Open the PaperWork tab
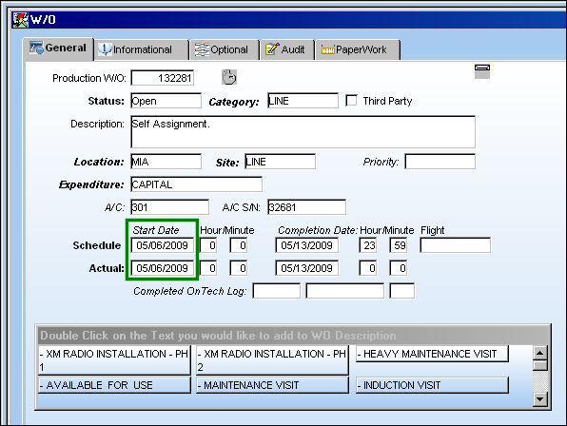Screen dimensions: 567x426 tap(358, 49)
